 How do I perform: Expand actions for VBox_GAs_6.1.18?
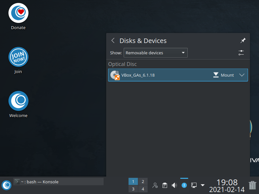[x=242, y=75]
